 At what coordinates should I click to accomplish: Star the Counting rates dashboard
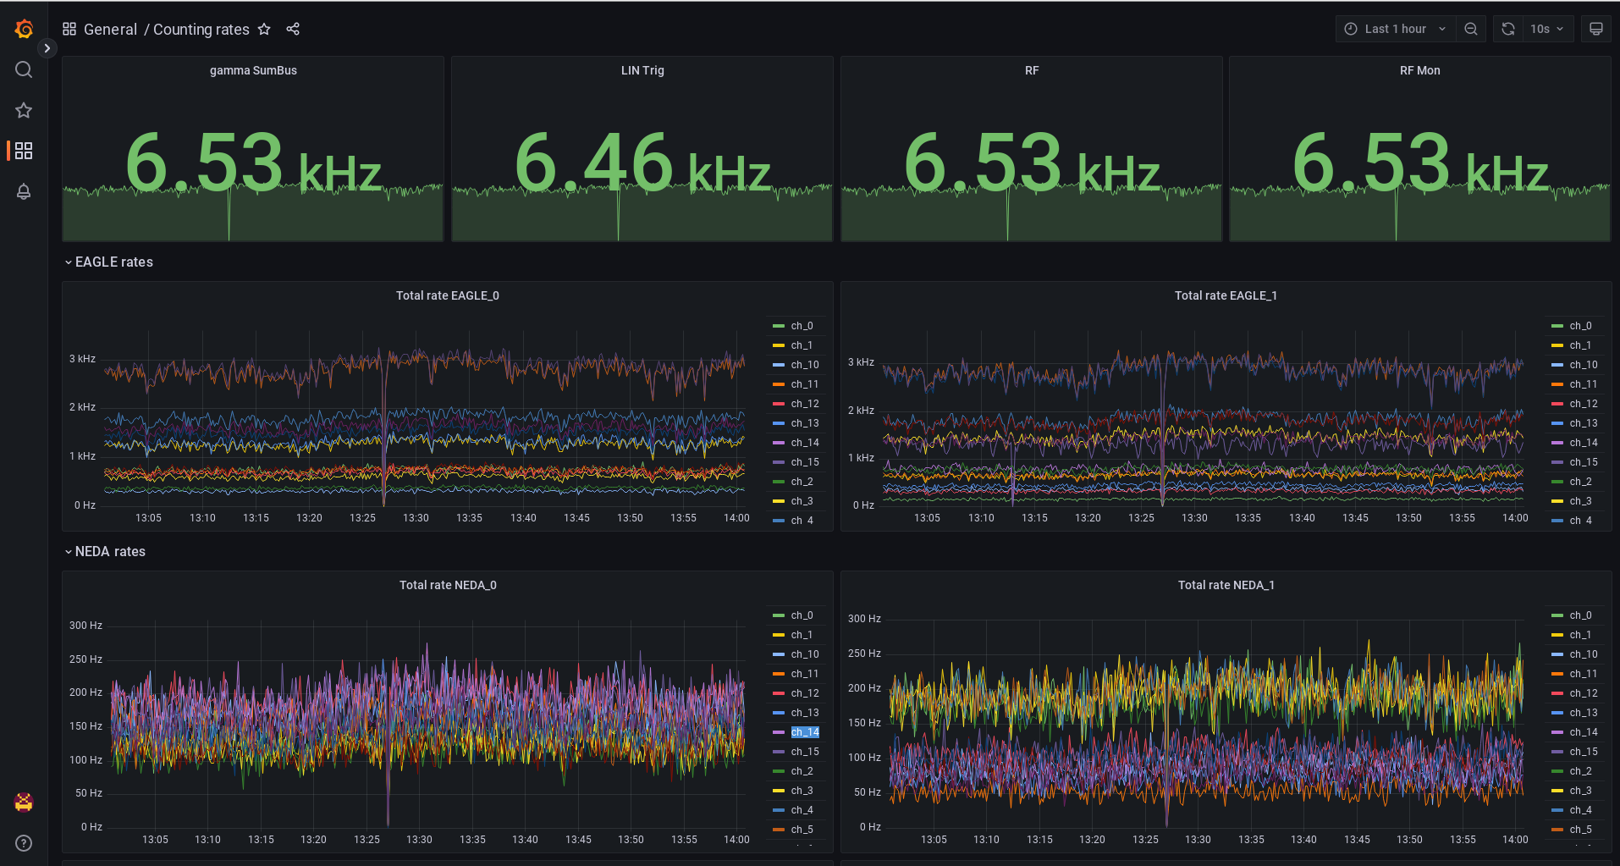coord(264,29)
